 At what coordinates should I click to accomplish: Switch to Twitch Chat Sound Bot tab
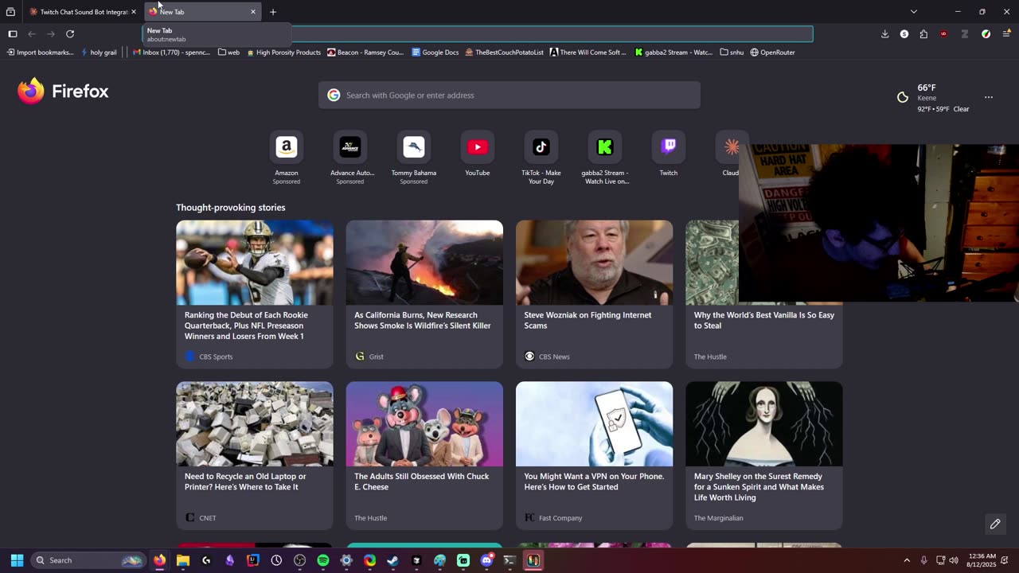80,12
